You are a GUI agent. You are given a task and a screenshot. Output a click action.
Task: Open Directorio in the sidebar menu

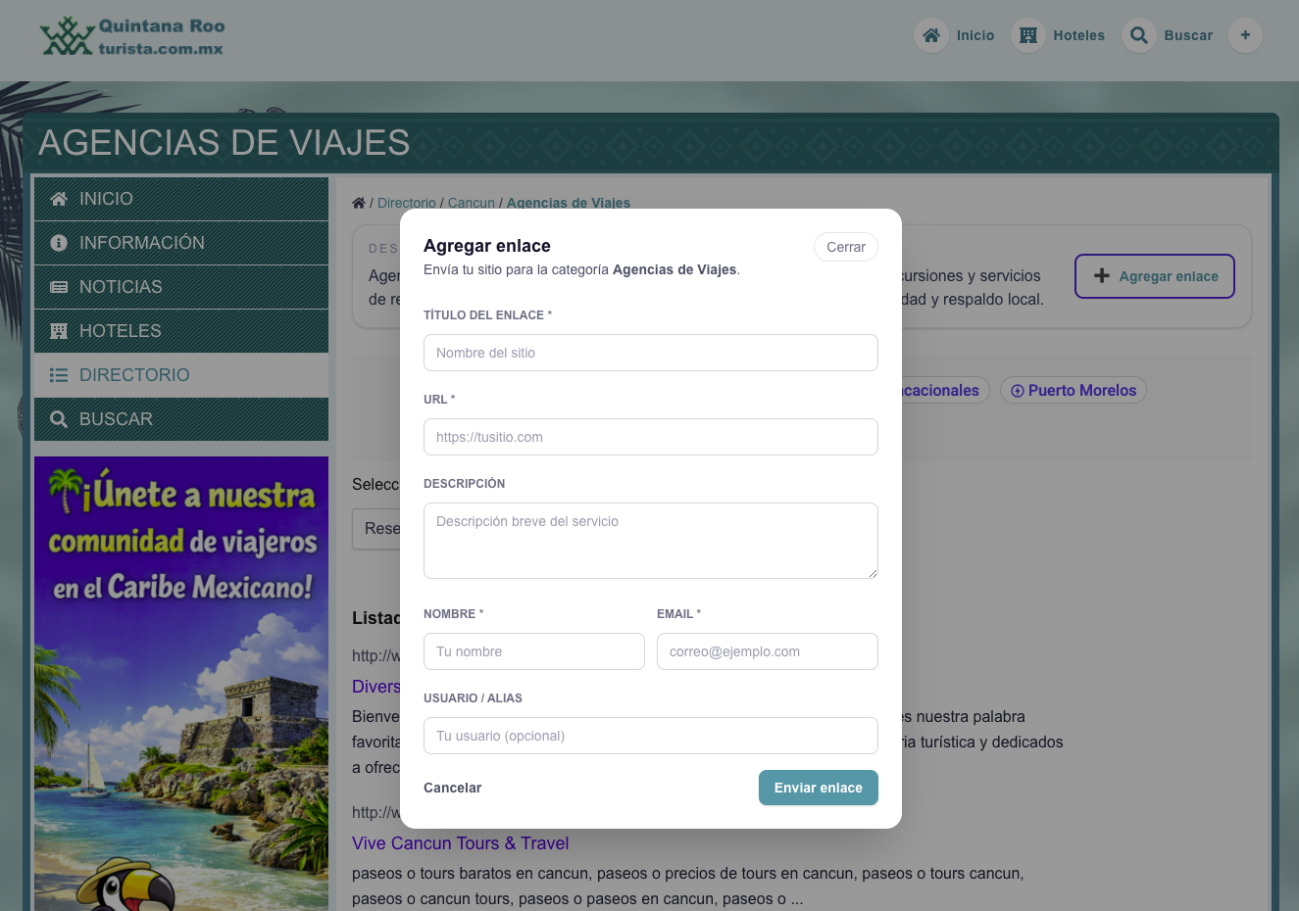pyautogui.click(x=134, y=375)
